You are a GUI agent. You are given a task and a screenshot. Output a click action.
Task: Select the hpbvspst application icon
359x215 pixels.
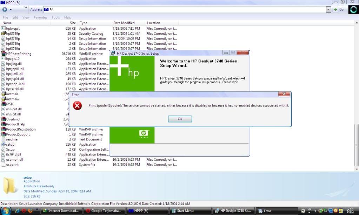pos(3,28)
